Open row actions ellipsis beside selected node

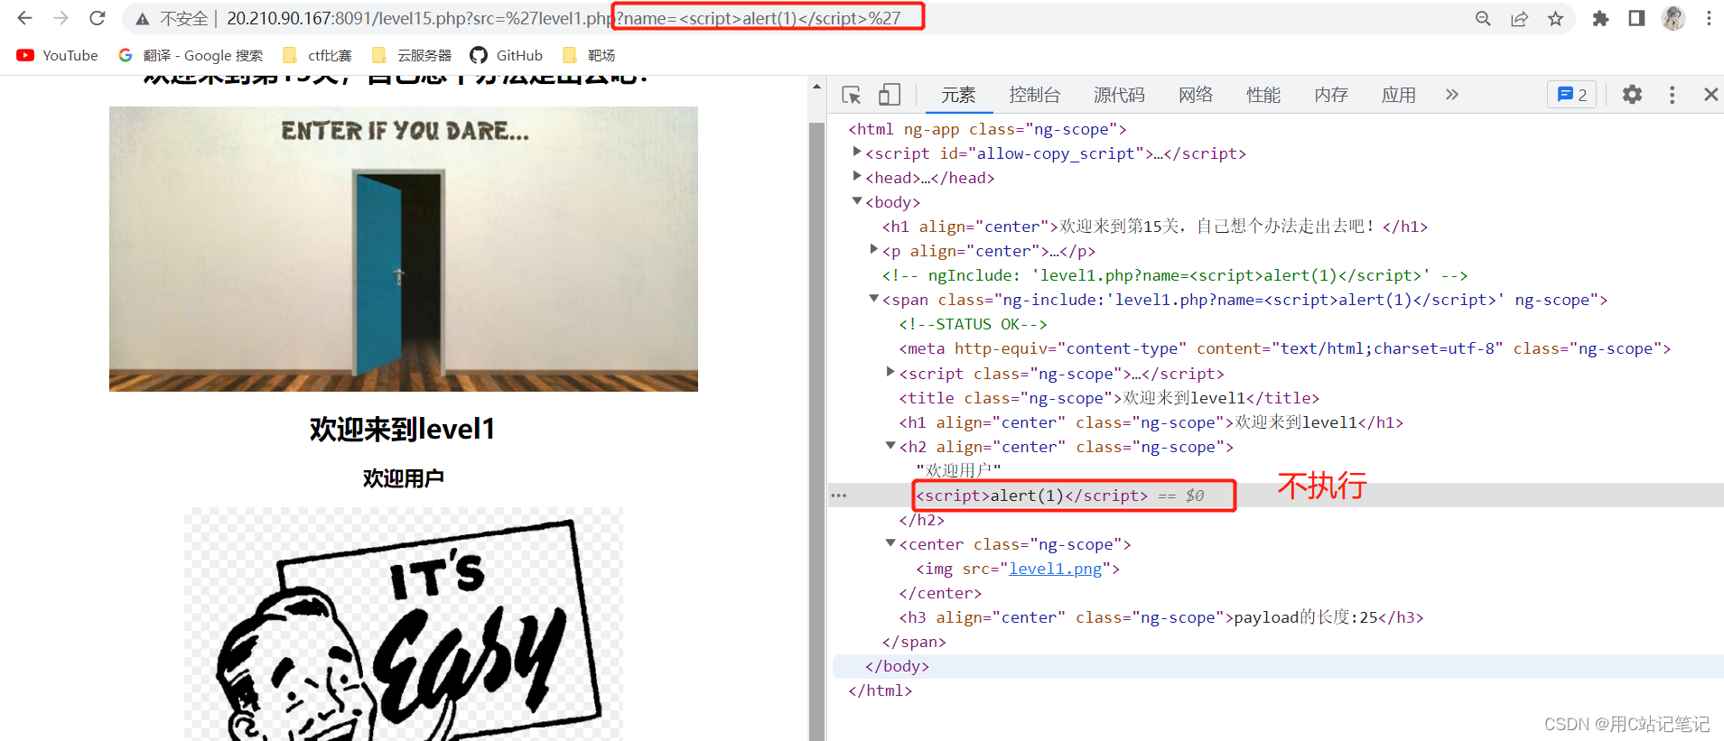tap(839, 496)
